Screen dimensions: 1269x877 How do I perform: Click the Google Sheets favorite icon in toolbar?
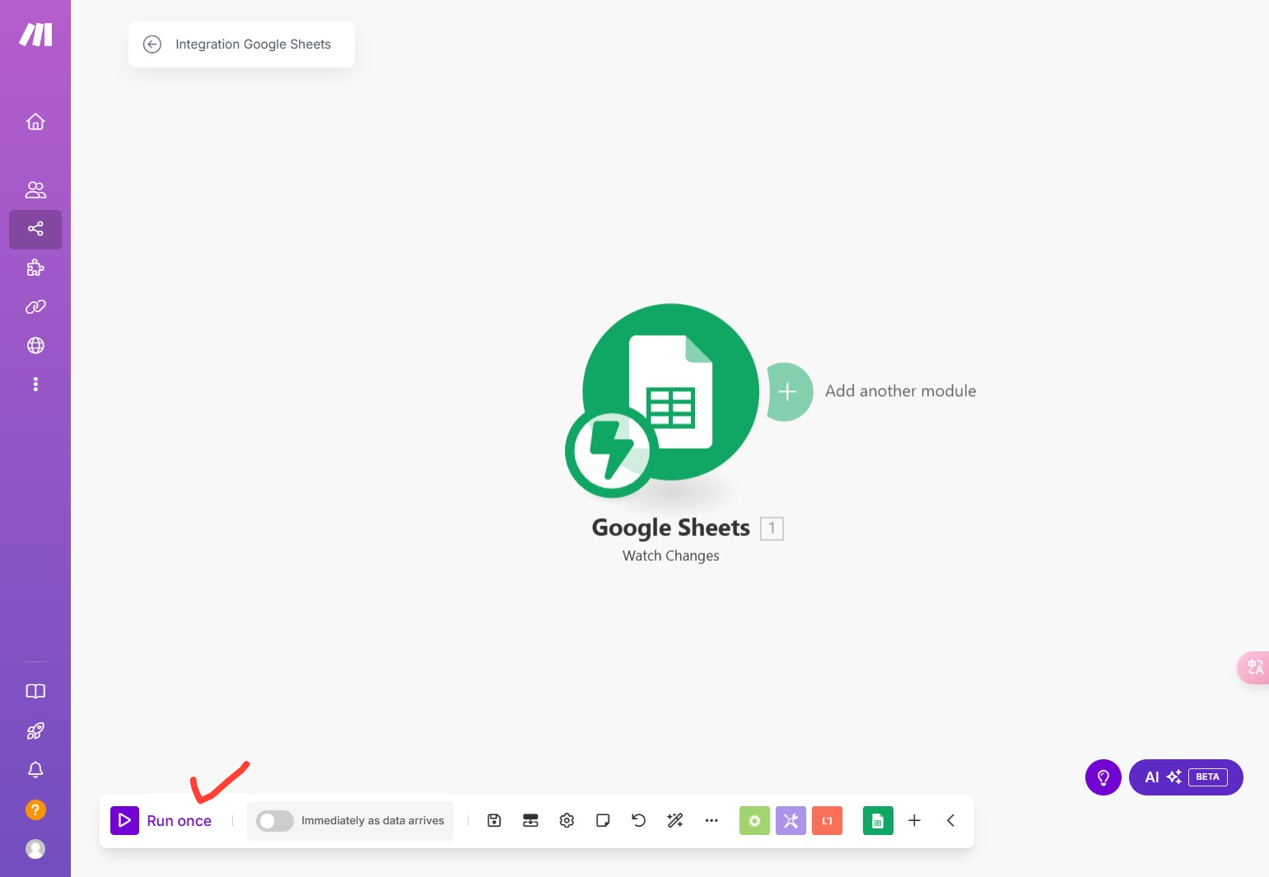coord(878,821)
